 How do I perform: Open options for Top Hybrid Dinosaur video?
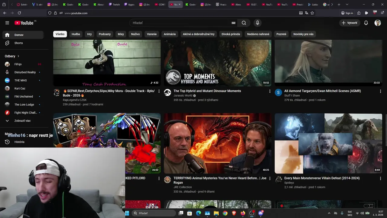click(x=270, y=91)
